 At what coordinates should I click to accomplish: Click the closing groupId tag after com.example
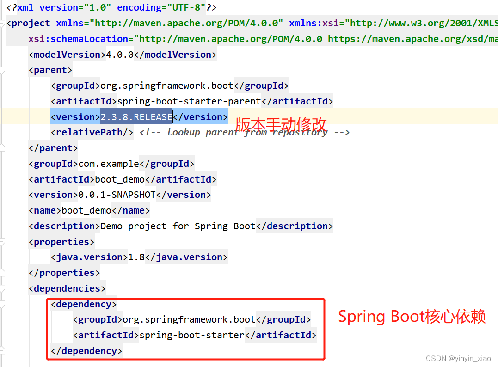pos(167,164)
